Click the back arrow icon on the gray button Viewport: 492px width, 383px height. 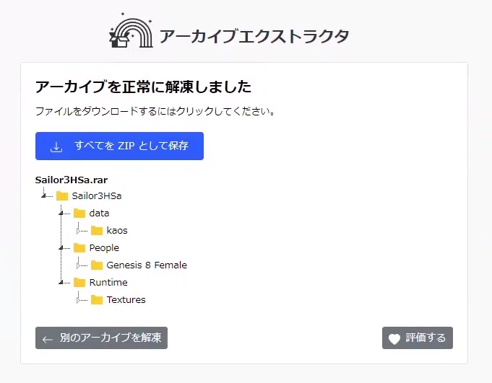pos(48,340)
